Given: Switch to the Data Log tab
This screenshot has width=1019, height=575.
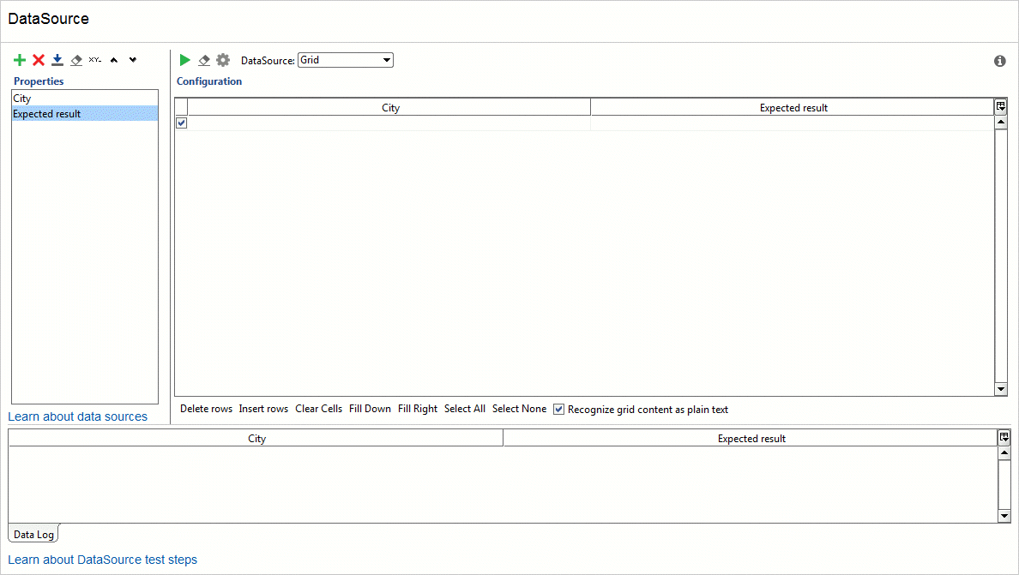Looking at the screenshot, I should click(x=32, y=534).
